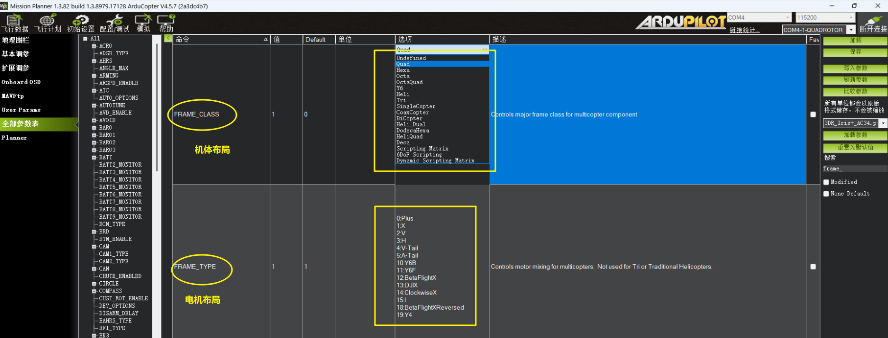Toggle Fav checkbox for FRAME_CLASS row
Image resolution: width=888 pixels, height=338 pixels.
(x=813, y=114)
